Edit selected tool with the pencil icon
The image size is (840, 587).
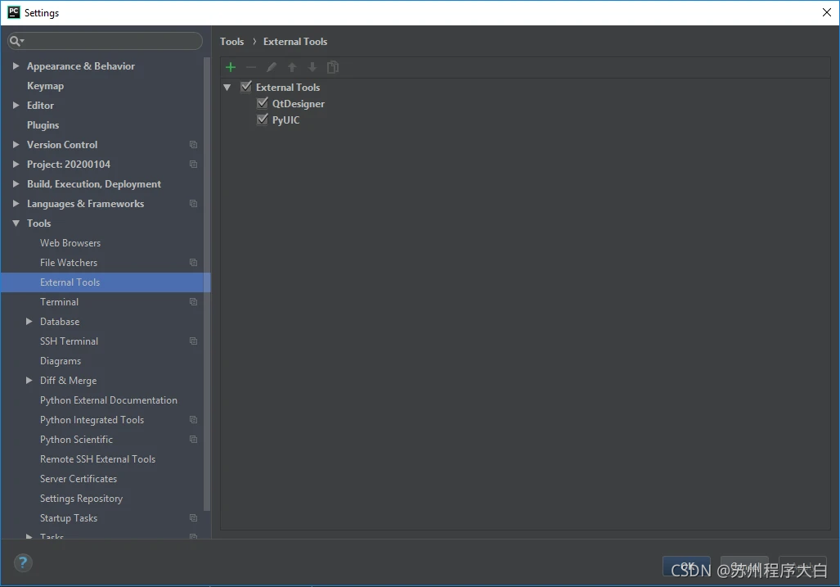[271, 67]
